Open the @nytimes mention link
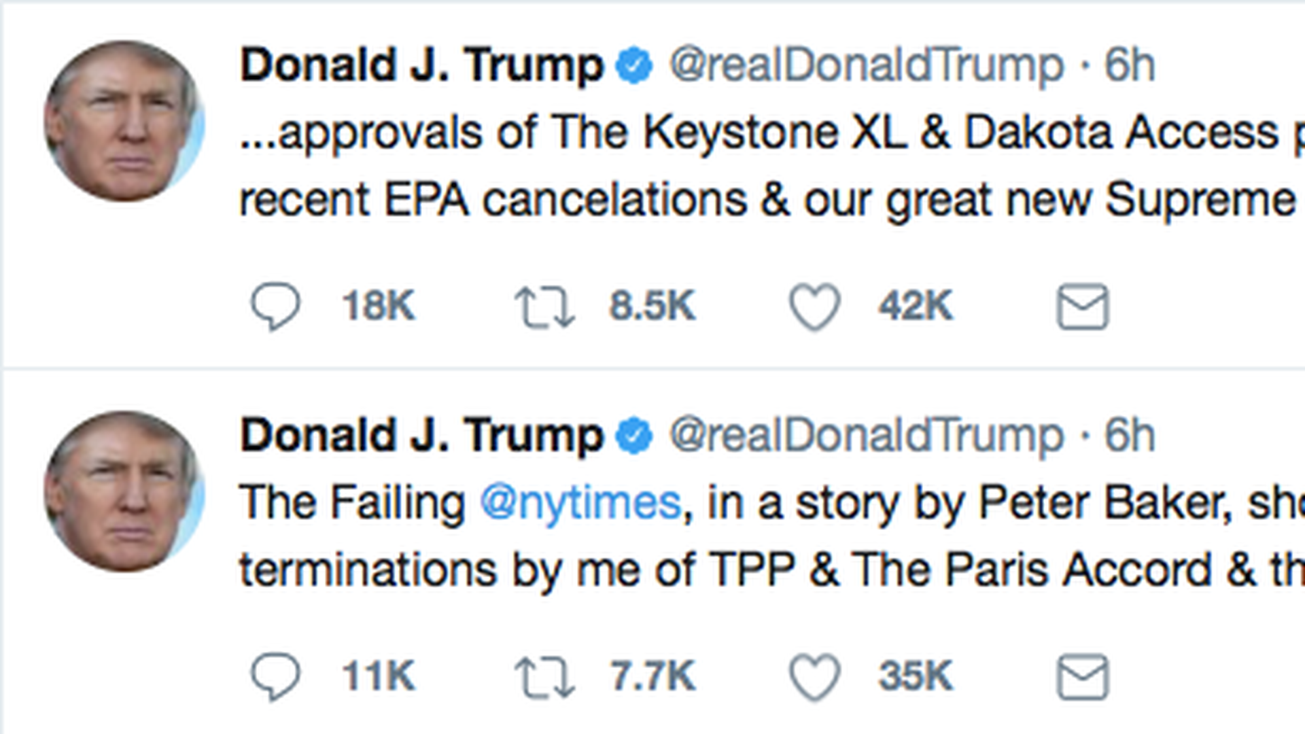Screen dimensions: 1305x734 pyautogui.click(x=580, y=504)
